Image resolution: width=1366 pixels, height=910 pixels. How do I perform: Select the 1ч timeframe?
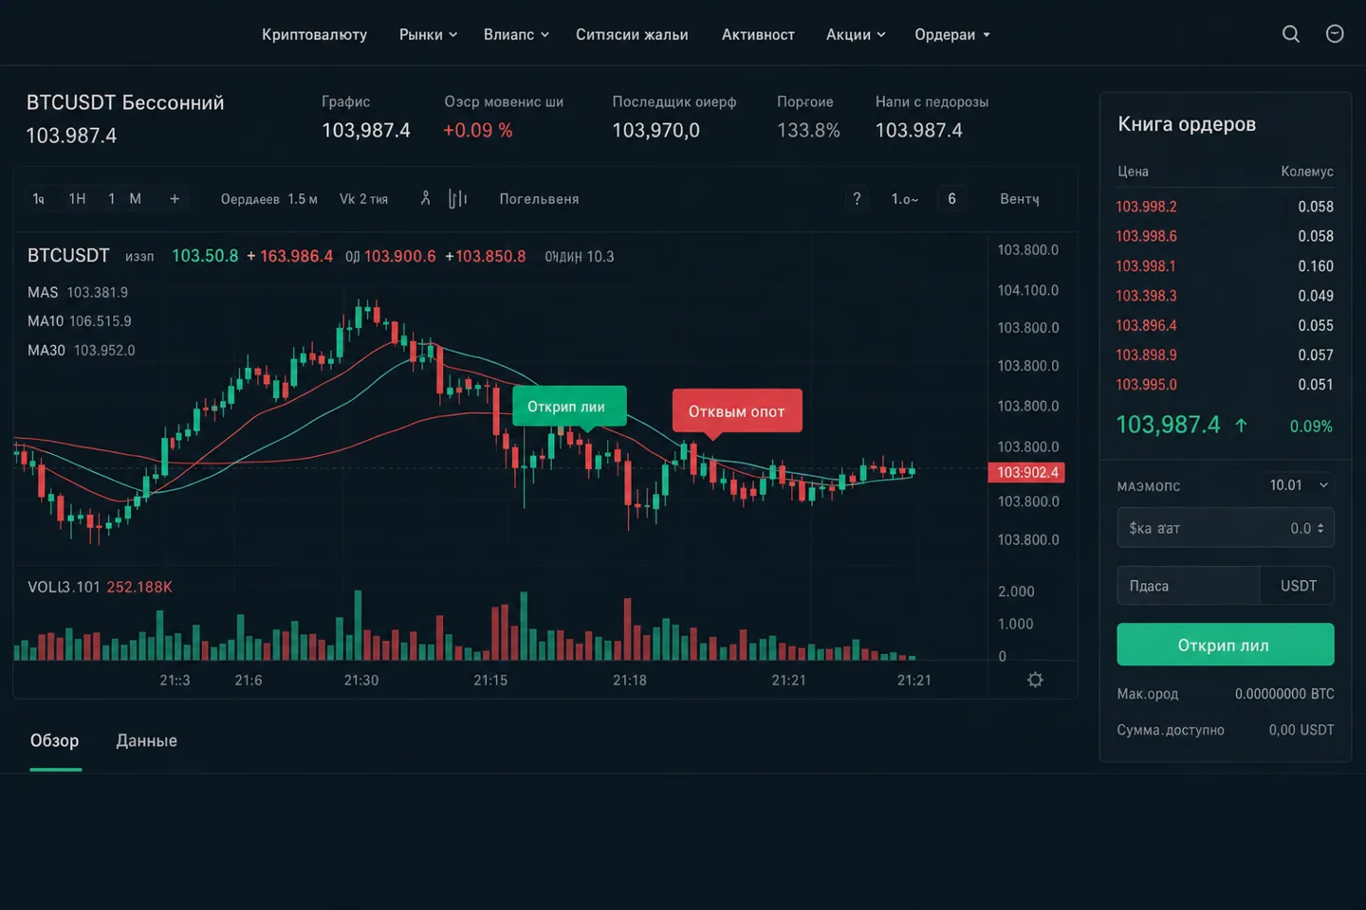38,199
